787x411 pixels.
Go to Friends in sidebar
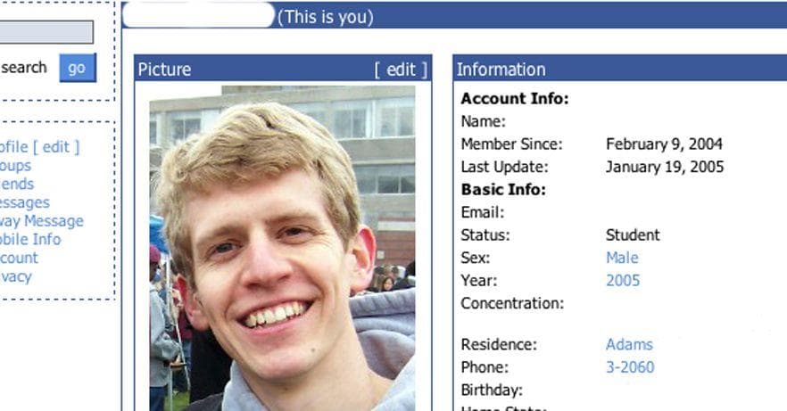coord(17,184)
